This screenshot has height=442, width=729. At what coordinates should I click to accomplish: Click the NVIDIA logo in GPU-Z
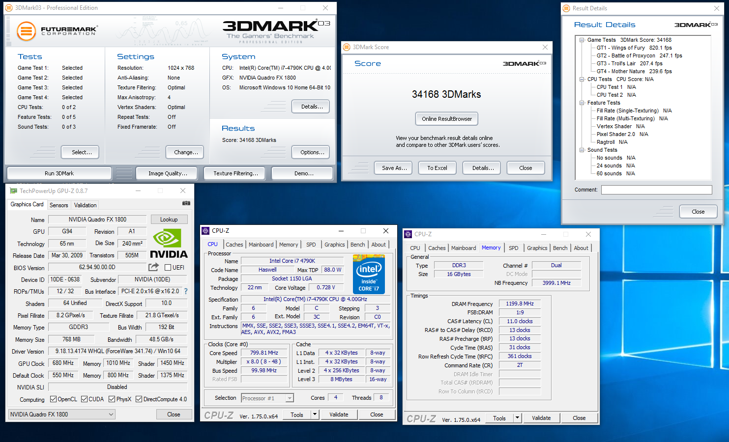169,244
